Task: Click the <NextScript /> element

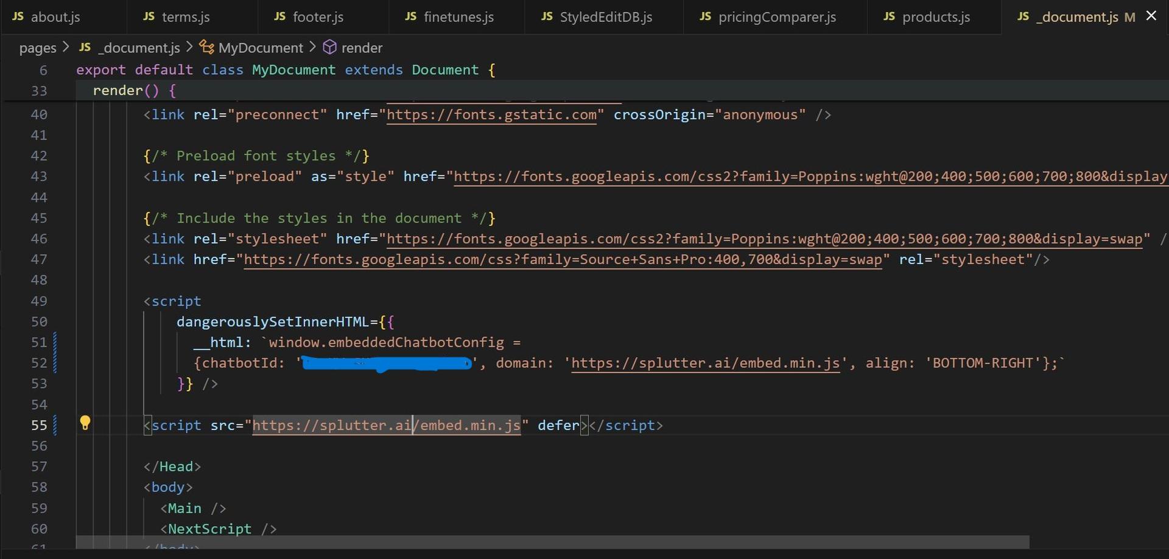Action: coord(219,529)
